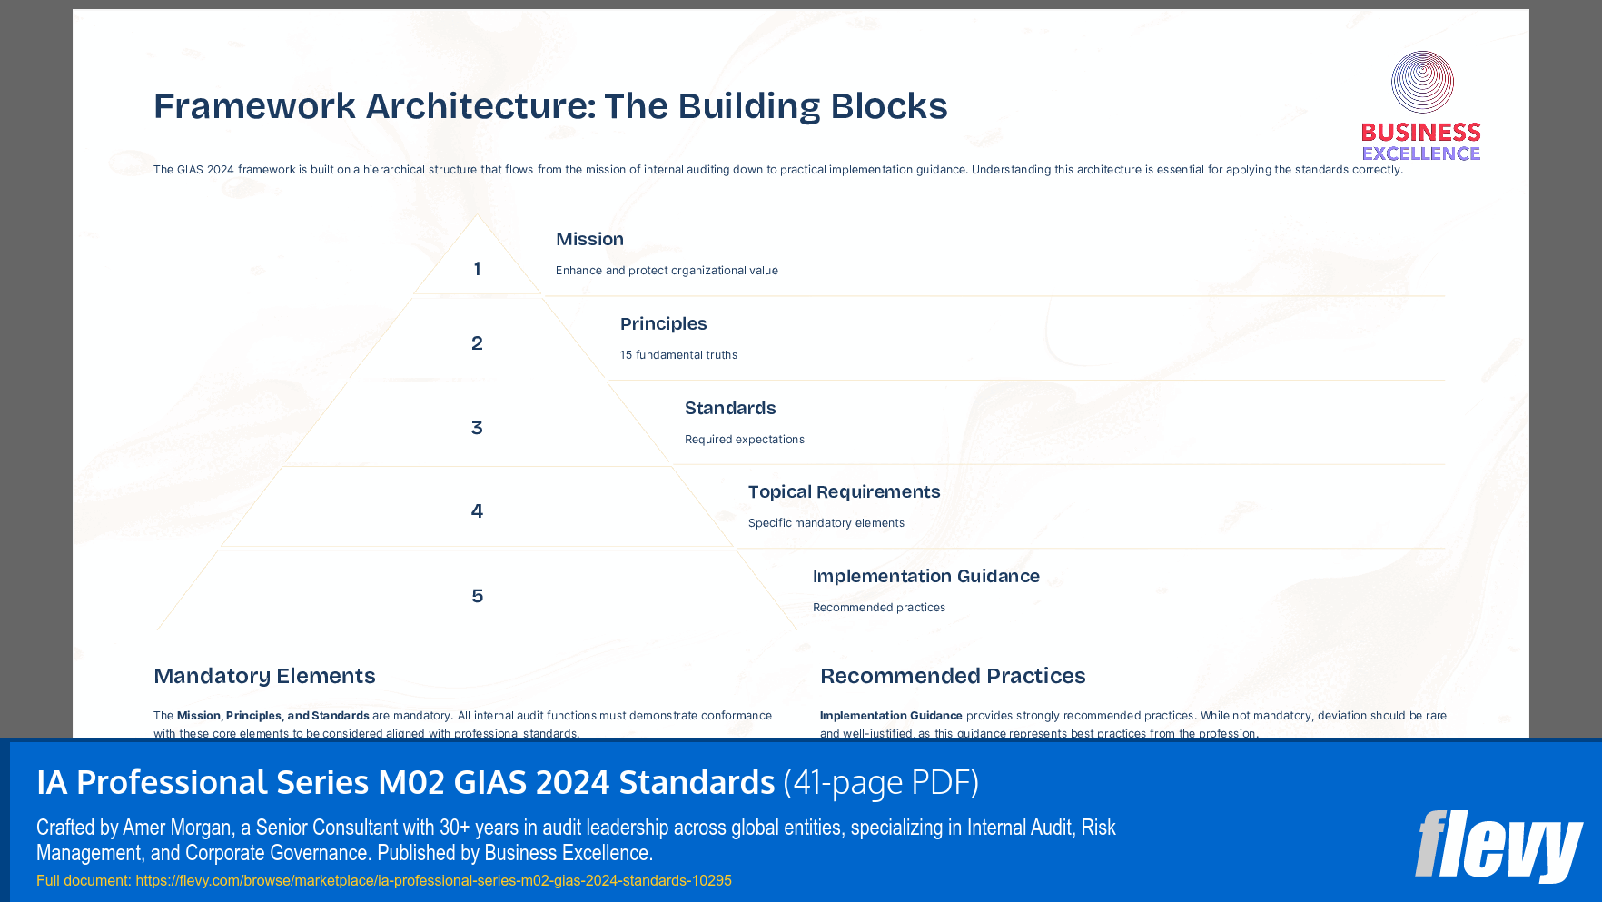The width and height of the screenshot is (1602, 902).
Task: Open the full document flevy URL
Action: pos(433,880)
